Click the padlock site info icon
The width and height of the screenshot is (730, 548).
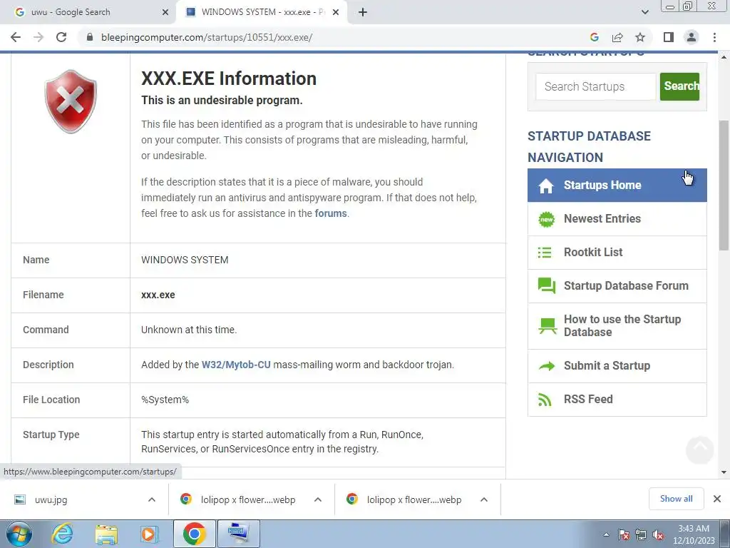pos(90,37)
